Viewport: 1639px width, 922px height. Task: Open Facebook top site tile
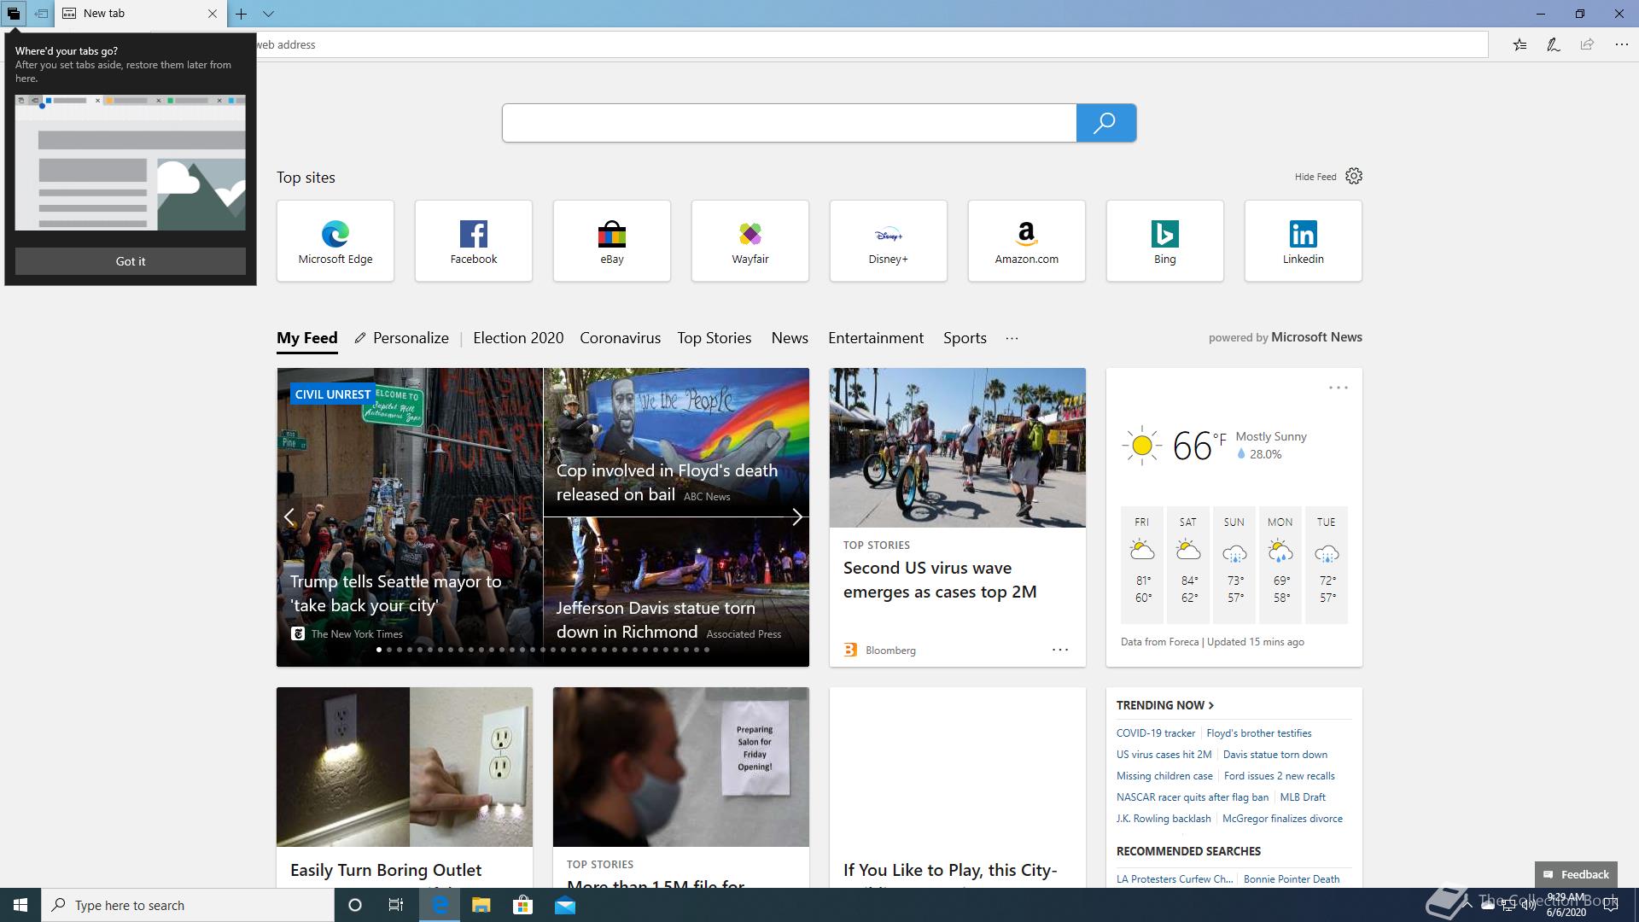(474, 241)
